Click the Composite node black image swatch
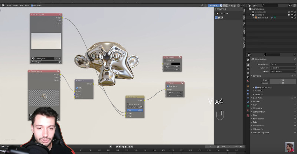This screenshot has width=297, height=154. pyautogui.click(x=176, y=64)
